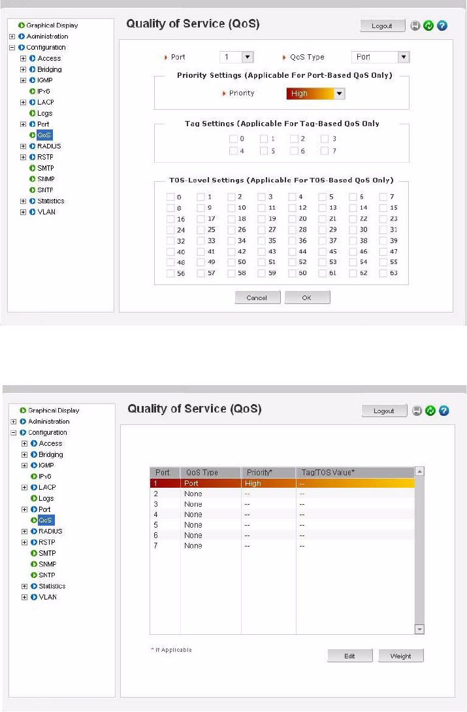Select port 4 row in QoS table

tap(282, 515)
